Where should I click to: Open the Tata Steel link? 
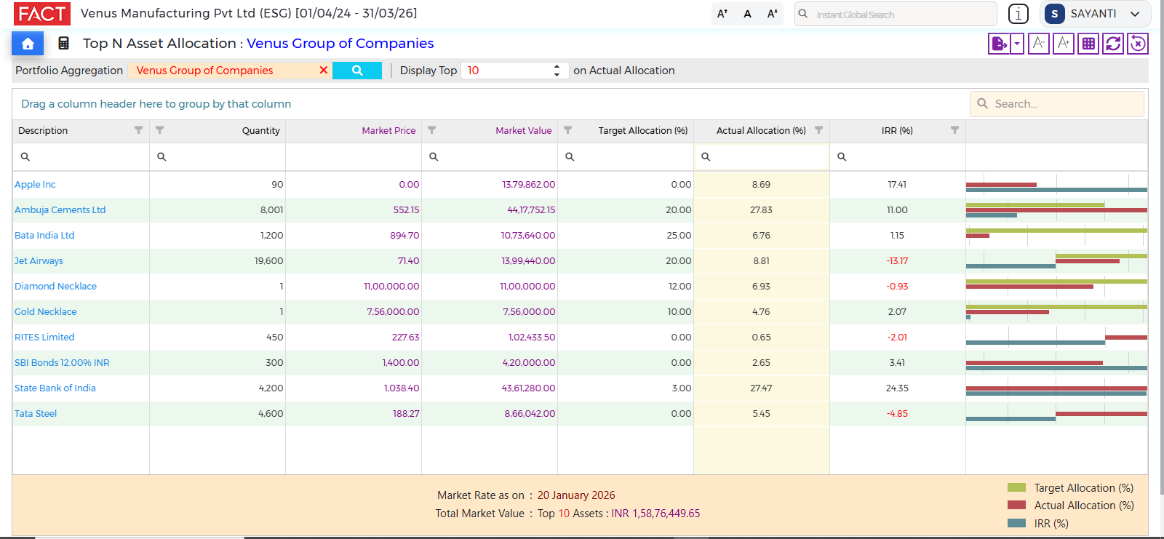[x=36, y=414]
